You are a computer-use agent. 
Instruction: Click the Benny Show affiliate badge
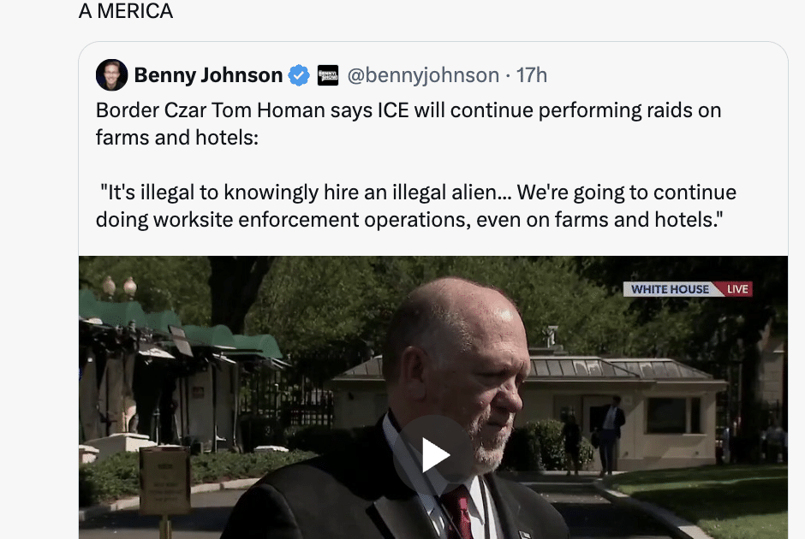(x=327, y=75)
